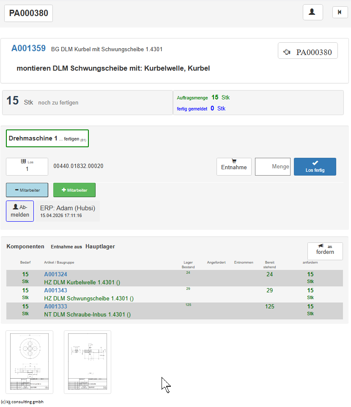Click the back-to-start arrow icon
This screenshot has height=407, width=351.
coord(340,12)
